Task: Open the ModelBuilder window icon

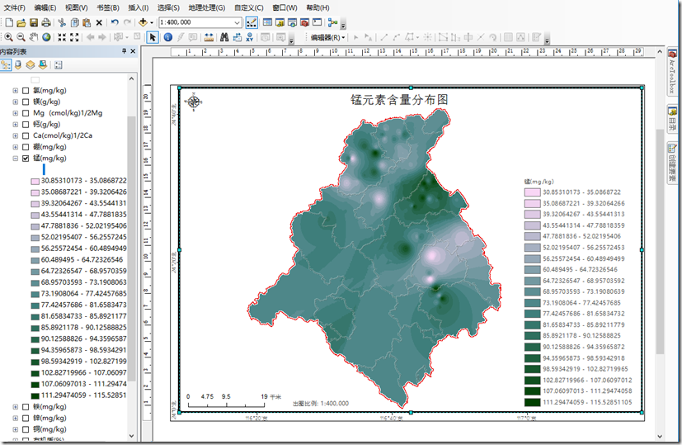Action: pos(333,22)
